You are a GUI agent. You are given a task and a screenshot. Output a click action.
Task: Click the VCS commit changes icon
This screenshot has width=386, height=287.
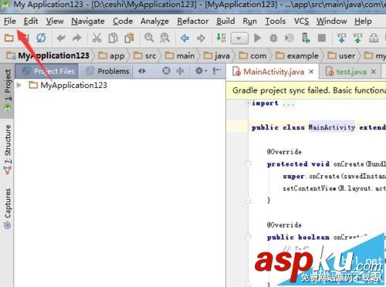pos(357,38)
